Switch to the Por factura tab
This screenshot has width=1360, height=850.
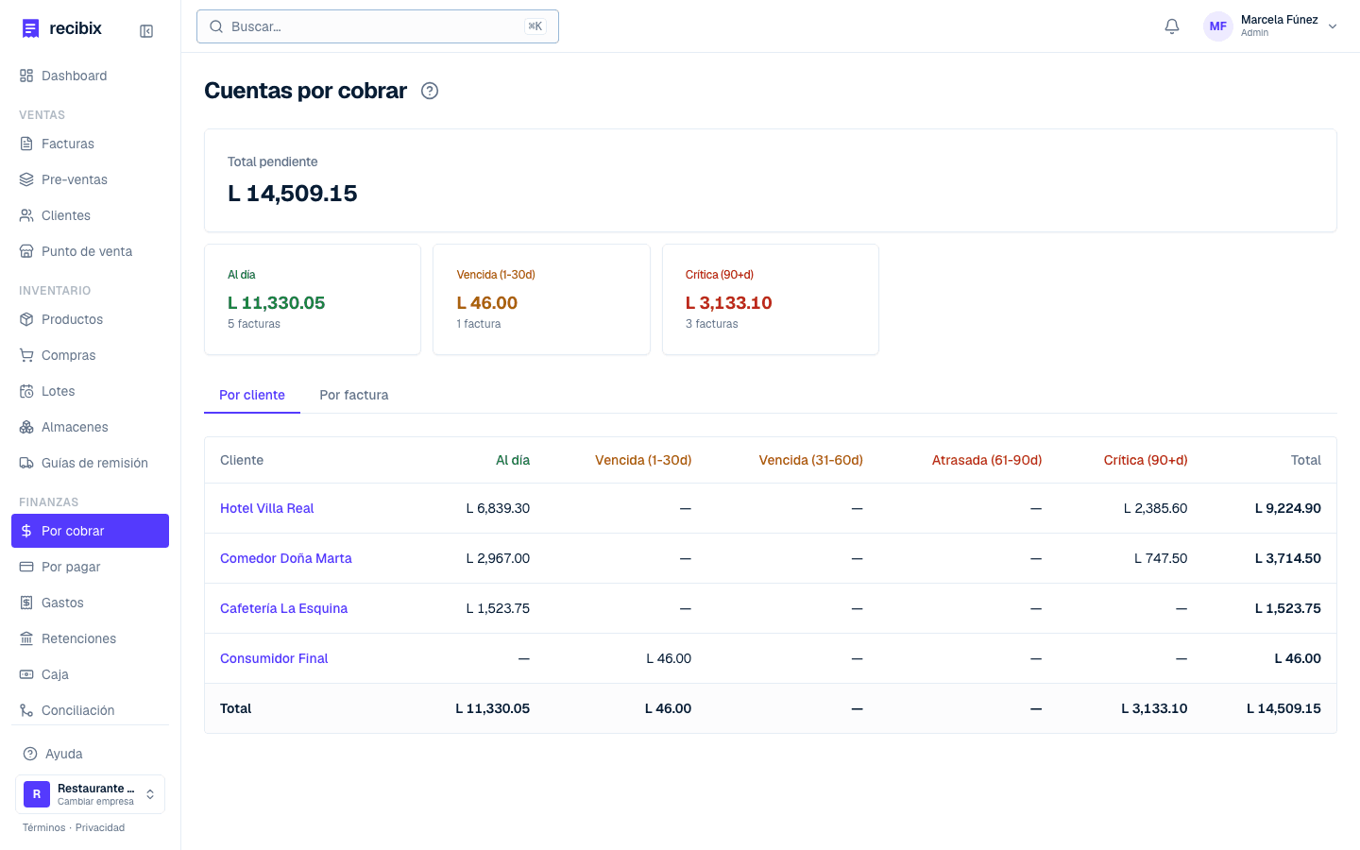354,395
